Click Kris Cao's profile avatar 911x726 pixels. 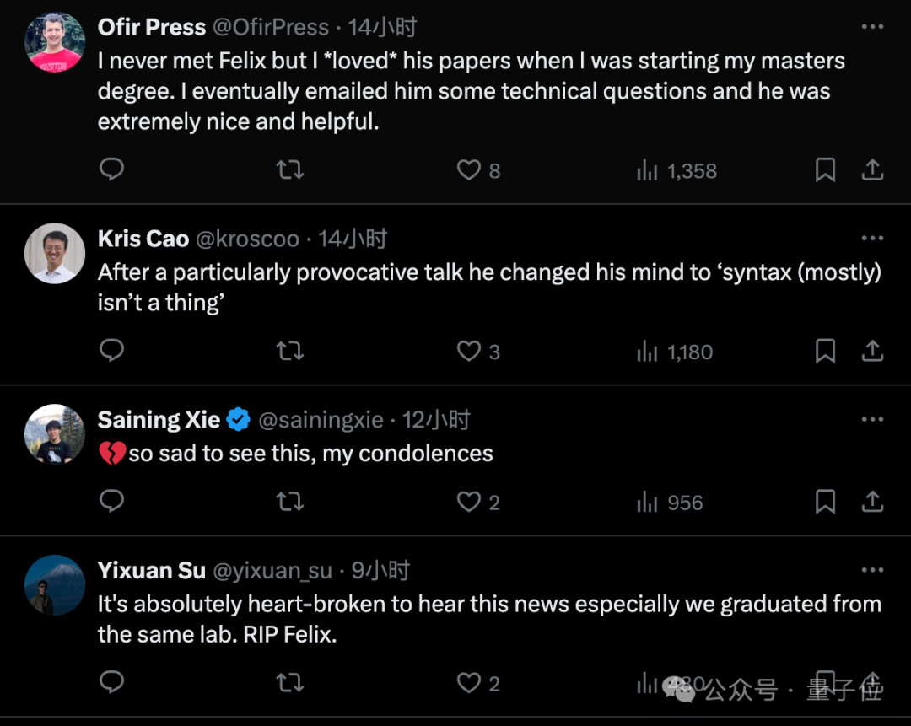[x=55, y=253]
